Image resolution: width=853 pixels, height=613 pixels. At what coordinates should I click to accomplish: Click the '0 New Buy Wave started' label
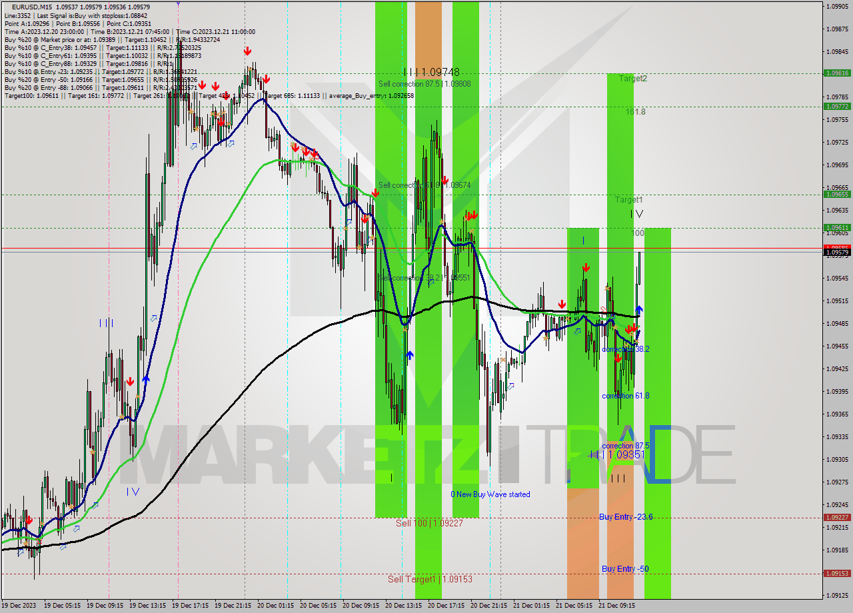pos(490,494)
